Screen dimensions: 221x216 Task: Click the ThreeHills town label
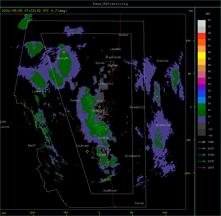[137, 107]
